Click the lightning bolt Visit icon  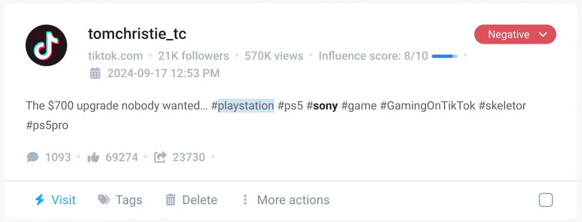(39, 200)
